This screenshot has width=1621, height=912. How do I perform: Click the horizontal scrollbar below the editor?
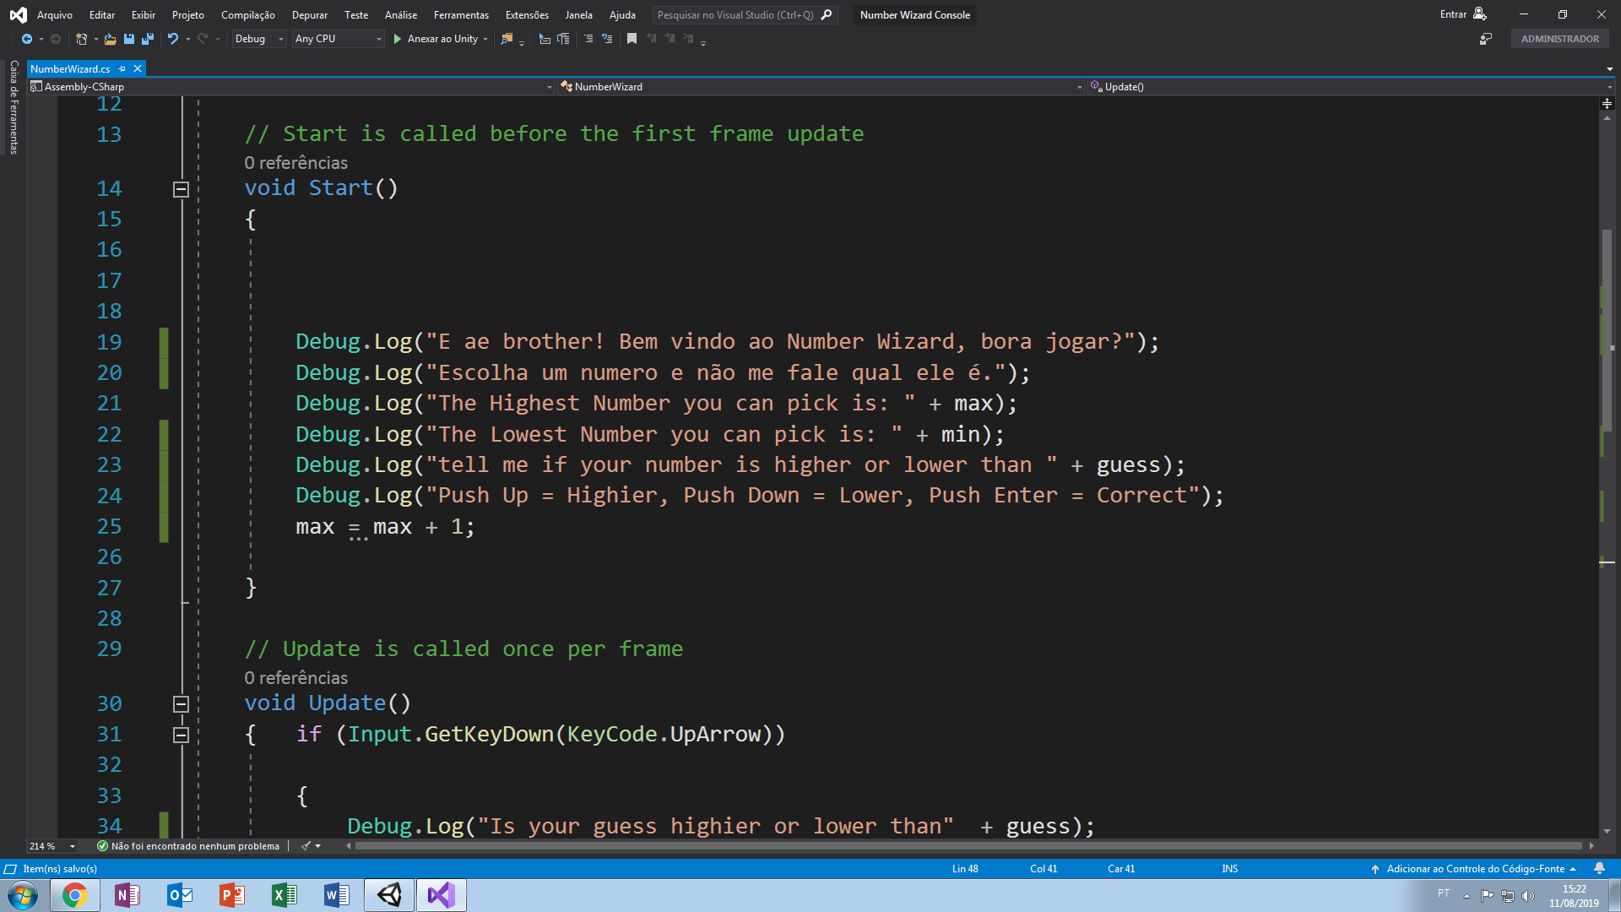click(x=968, y=845)
